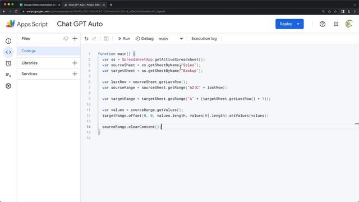Click the browser address bar URL
The height and width of the screenshot is (202, 359).
[x=96, y=11]
